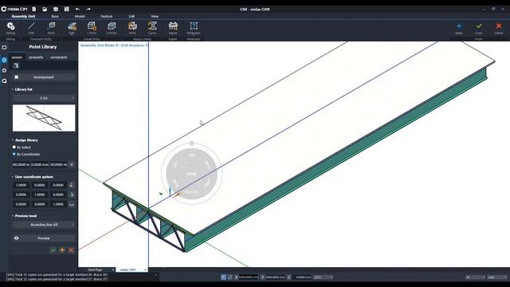510x287 pixels.
Task: Click the library bracing thumbnail preview
Action: pos(44,118)
